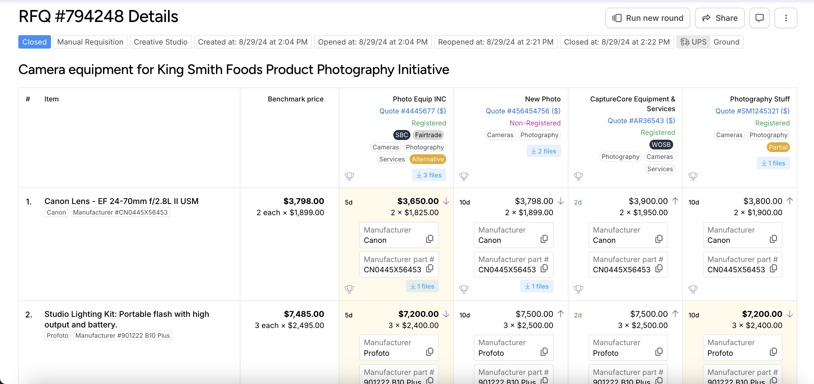Image resolution: width=814 pixels, height=384 pixels.
Task: Award Canon Lens to Photo Equip INC trophy
Action: click(349, 289)
